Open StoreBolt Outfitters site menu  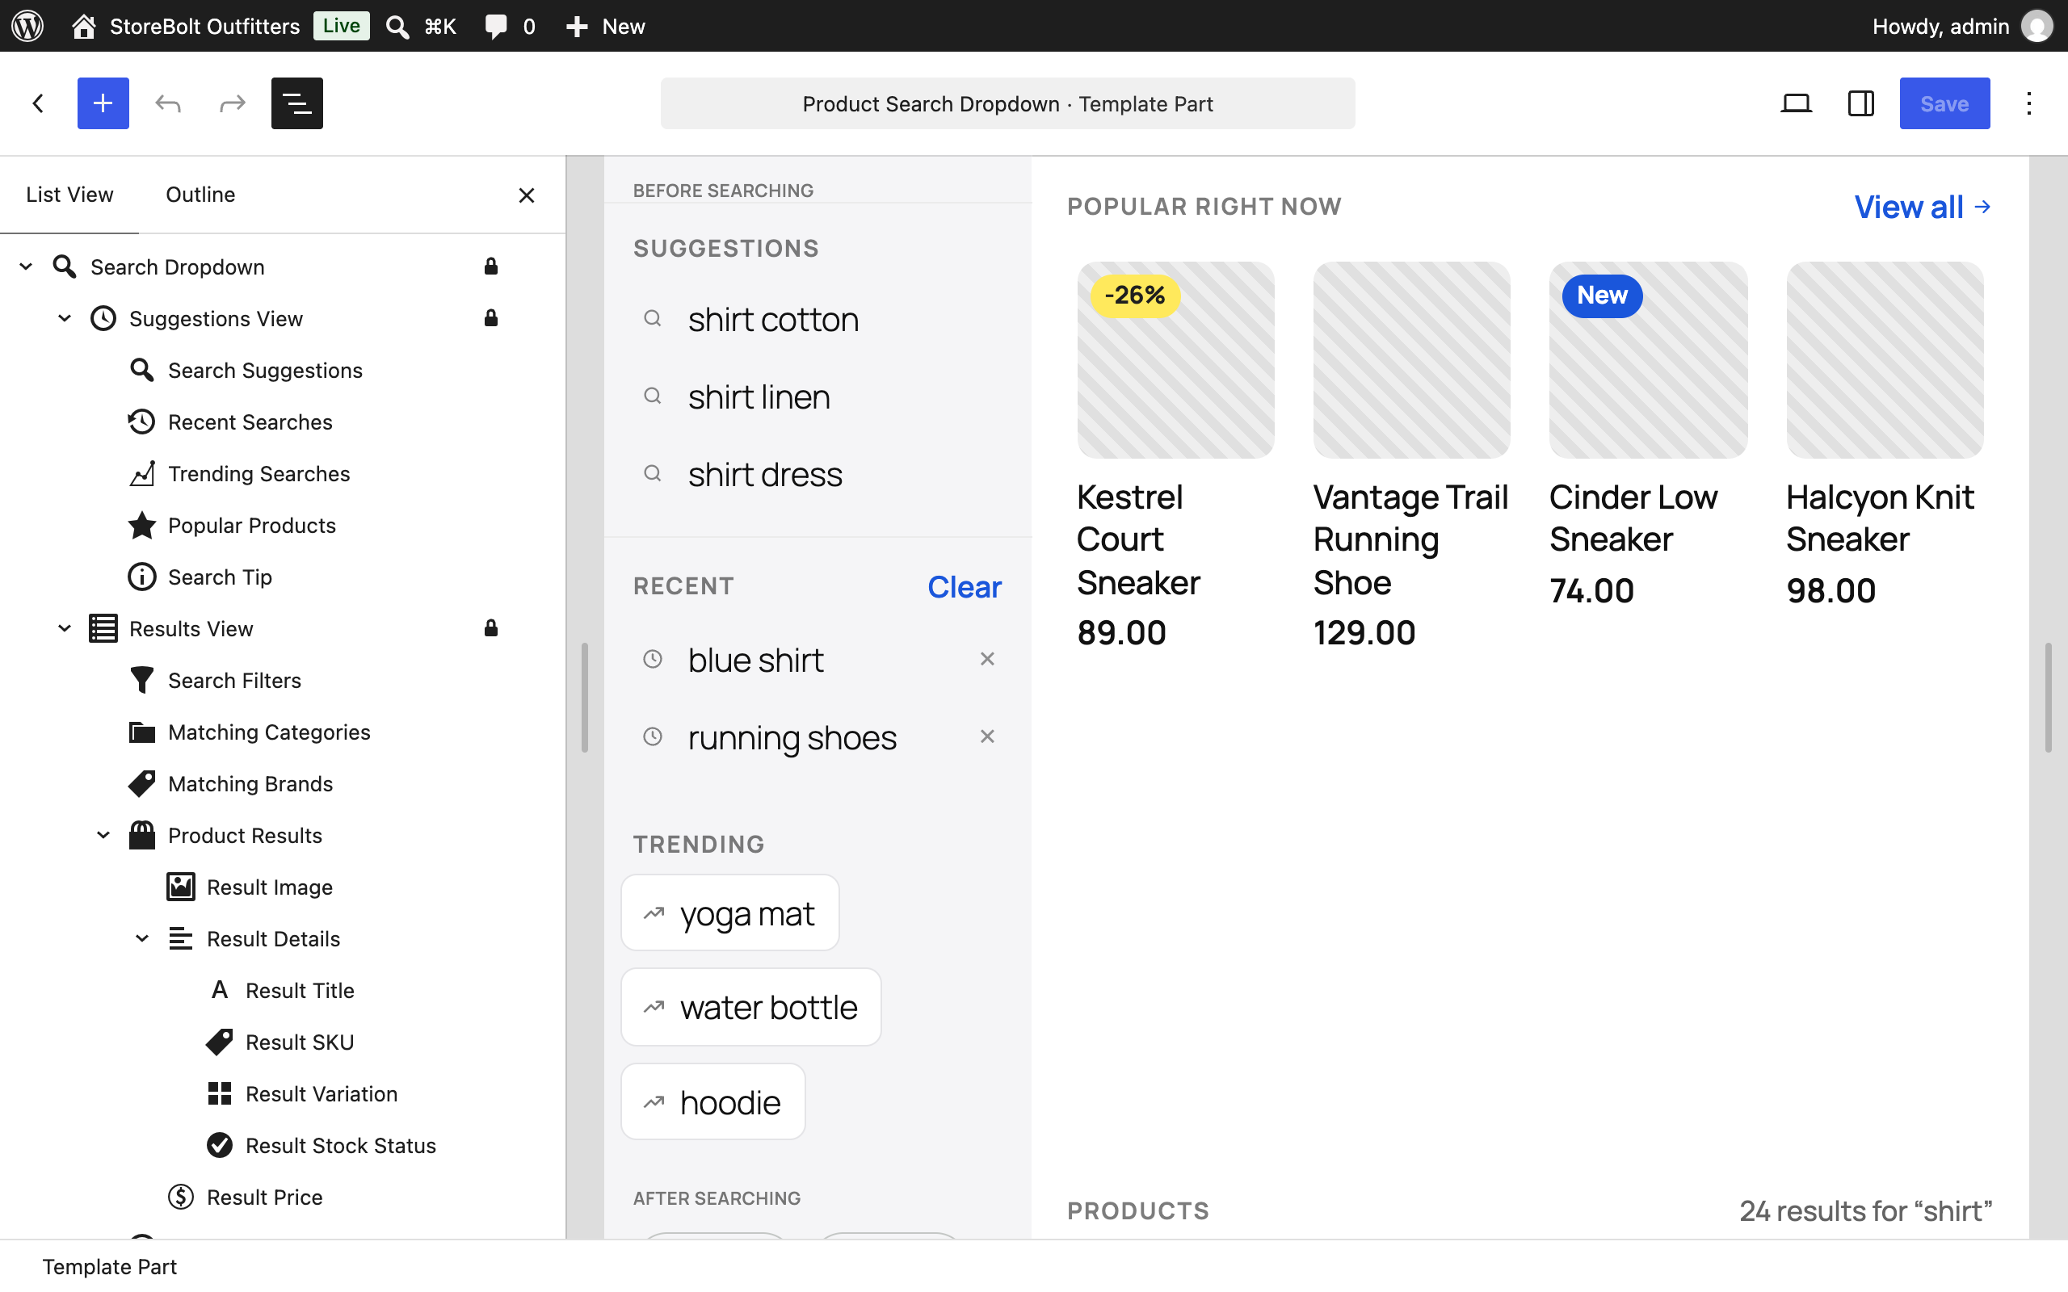187,26
